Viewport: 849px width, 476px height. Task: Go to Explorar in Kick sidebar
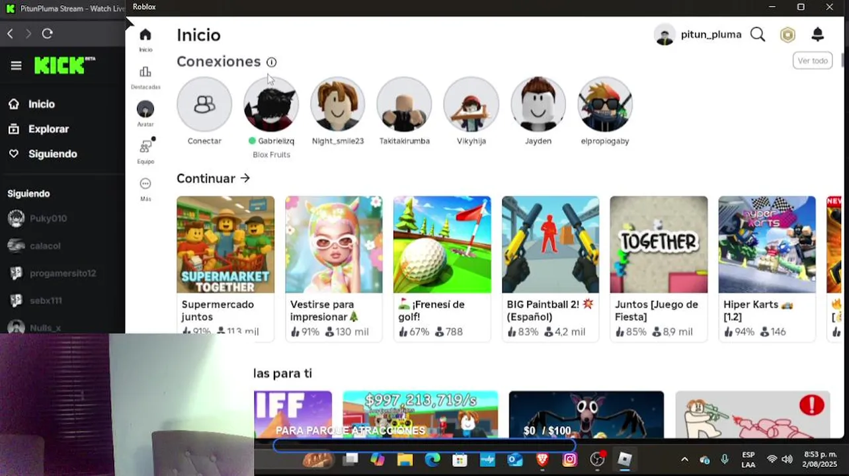click(38, 129)
